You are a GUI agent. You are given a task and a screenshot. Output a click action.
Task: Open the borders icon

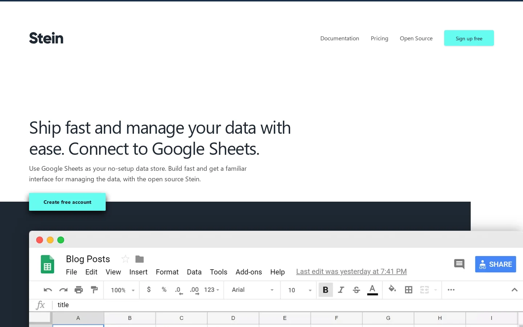tap(409, 290)
